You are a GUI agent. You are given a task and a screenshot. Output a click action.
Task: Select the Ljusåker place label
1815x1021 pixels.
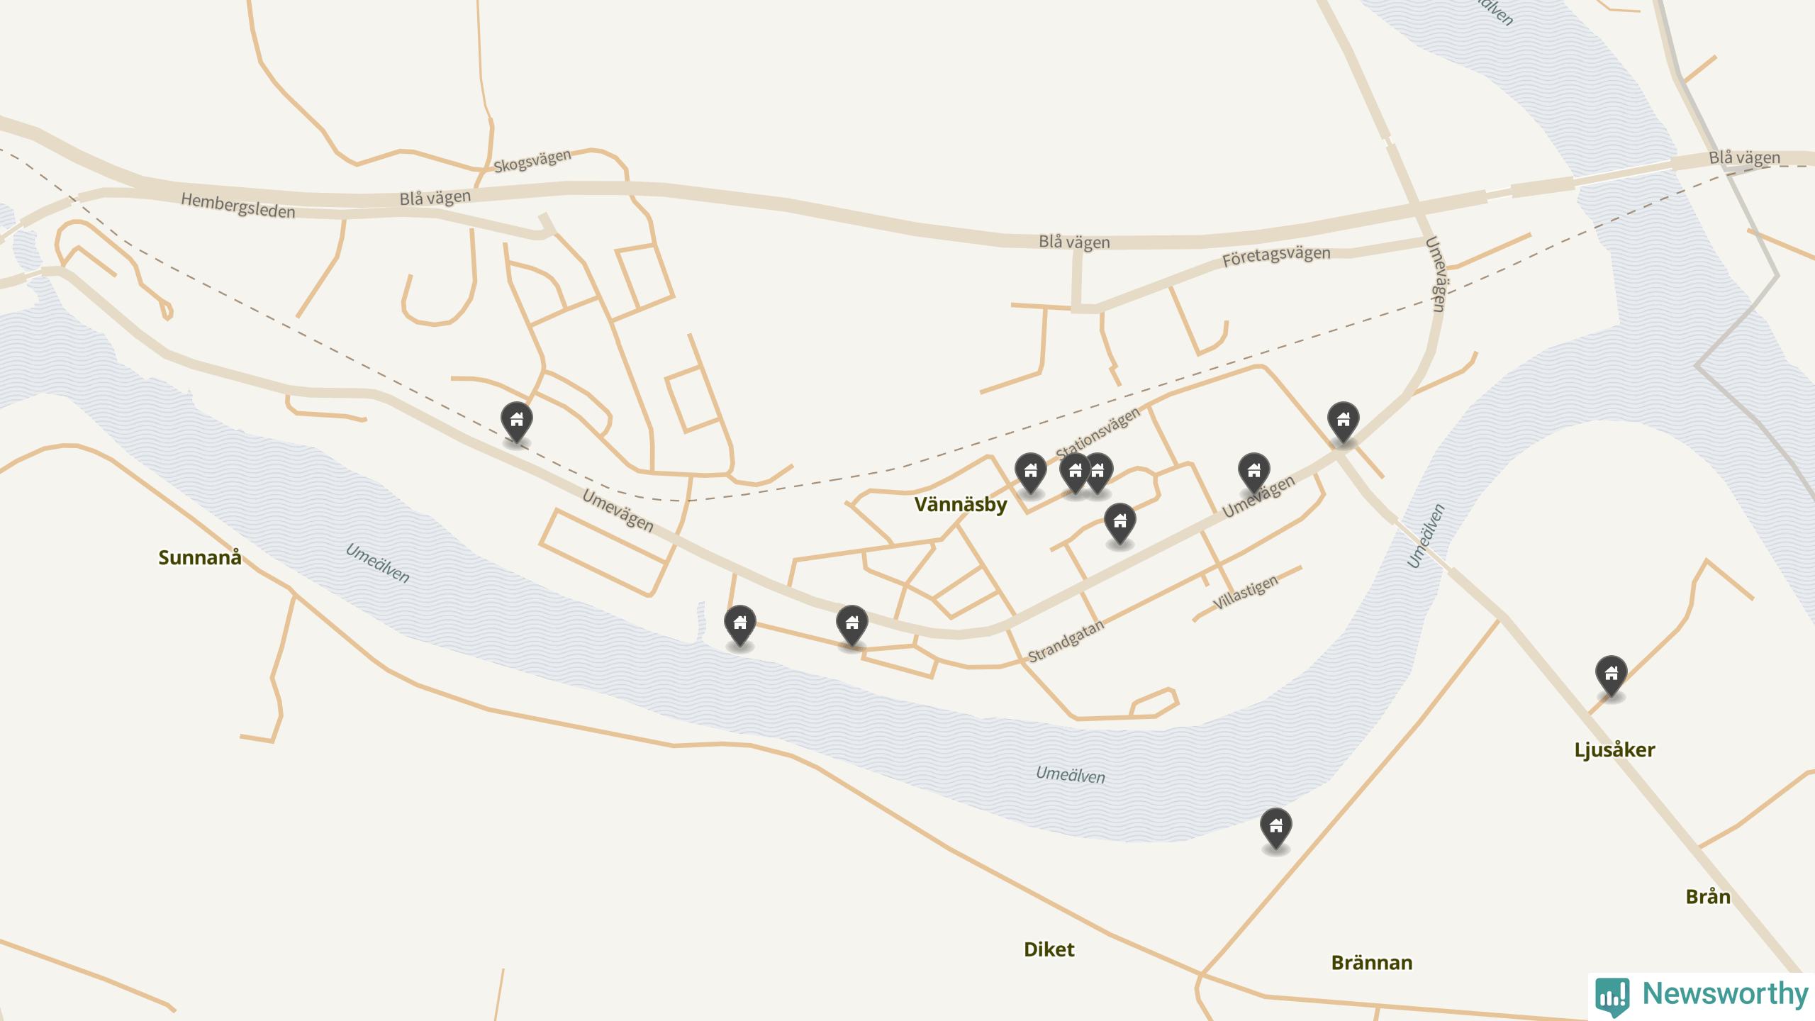coord(1614,749)
